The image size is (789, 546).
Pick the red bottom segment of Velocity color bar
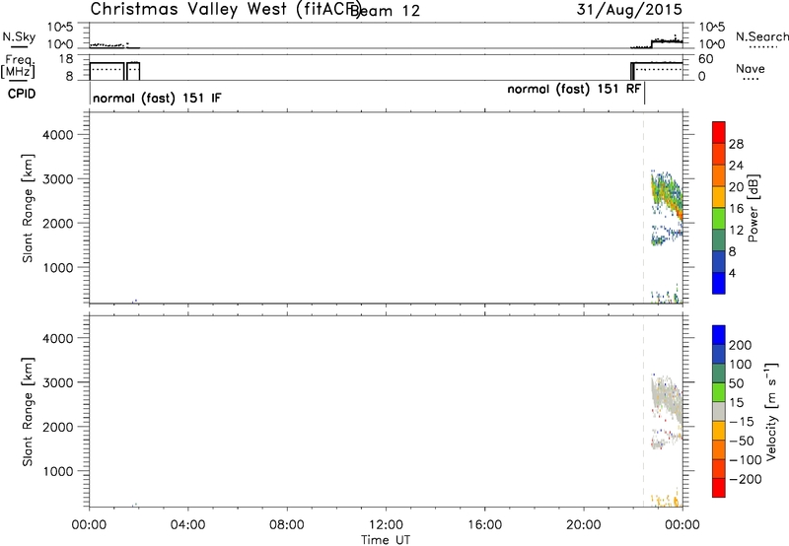pyautogui.click(x=719, y=488)
